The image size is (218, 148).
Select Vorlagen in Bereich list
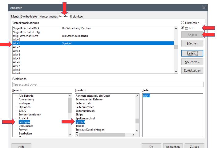(x=24, y=103)
